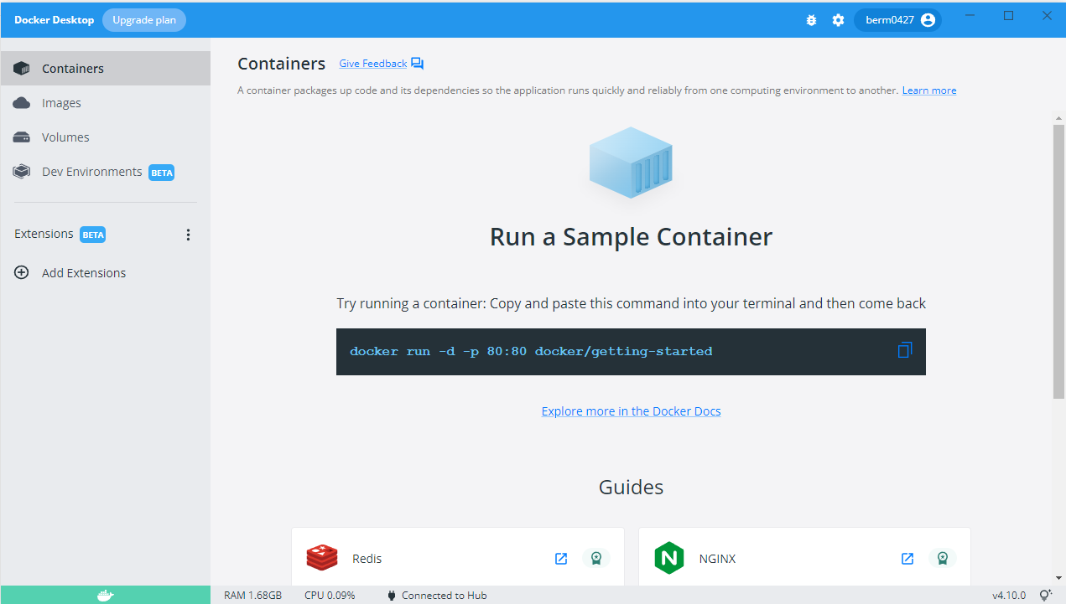Open NGINX guide external link icon
Viewport: 1066px width, 604px height.
click(x=907, y=559)
